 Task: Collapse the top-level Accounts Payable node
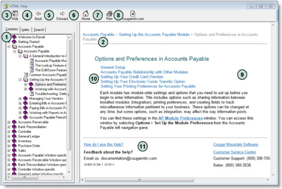coord(9,47)
